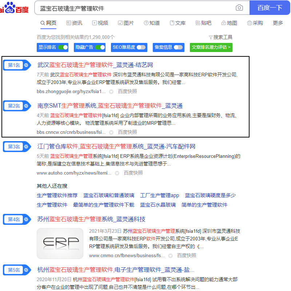Click related search 蓝宝石水晶玻璃
This screenshot has width=291, height=291.
coord(158,205)
